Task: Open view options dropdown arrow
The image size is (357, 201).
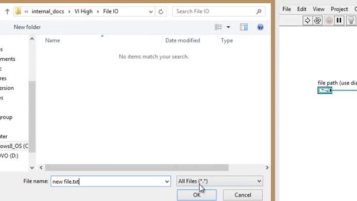Action: point(228,27)
